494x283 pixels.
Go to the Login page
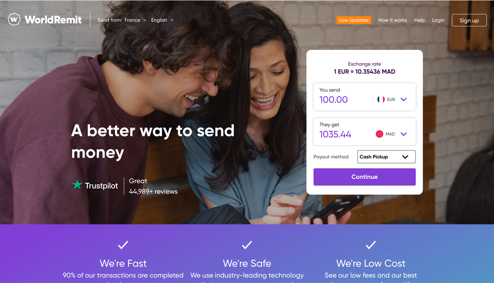[x=438, y=20]
